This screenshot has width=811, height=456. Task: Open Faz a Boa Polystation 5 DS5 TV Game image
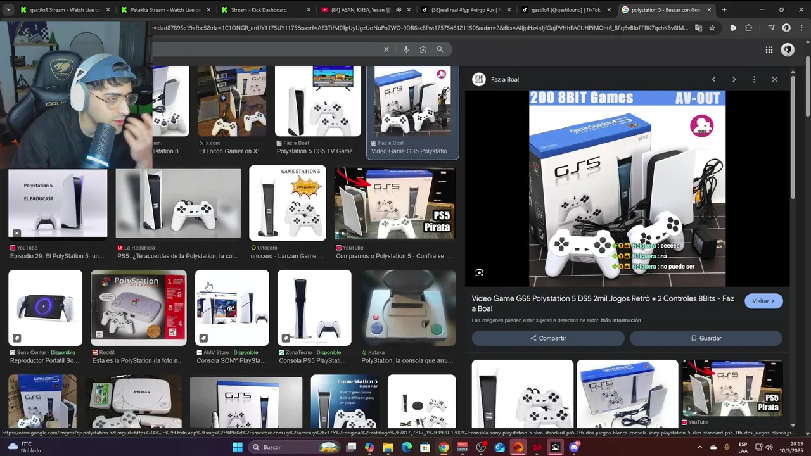[318, 101]
